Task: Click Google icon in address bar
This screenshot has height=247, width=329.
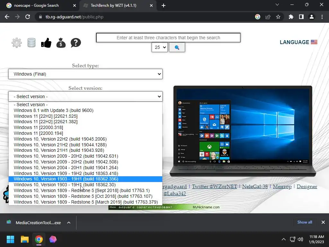Action: pos(258,17)
